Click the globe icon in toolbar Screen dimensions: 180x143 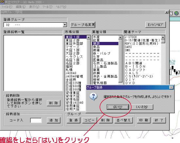[176, 13]
